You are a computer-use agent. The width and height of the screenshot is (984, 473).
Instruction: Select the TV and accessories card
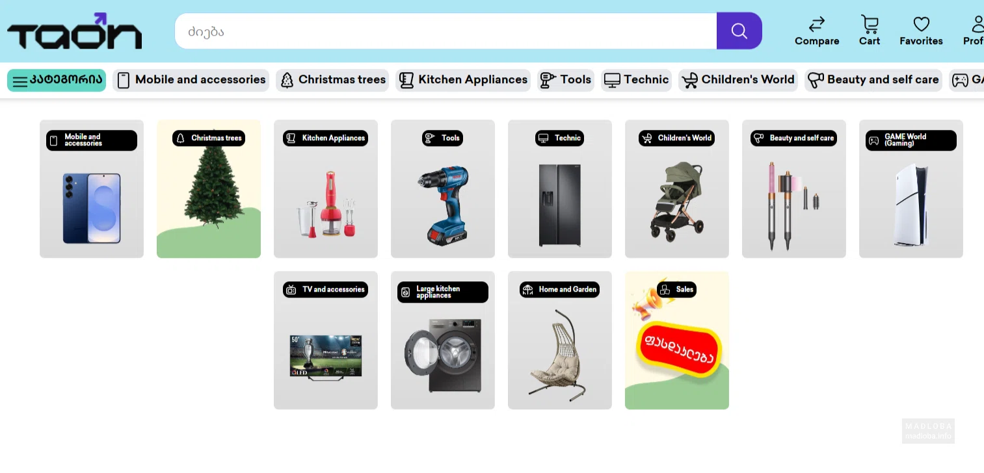click(325, 340)
